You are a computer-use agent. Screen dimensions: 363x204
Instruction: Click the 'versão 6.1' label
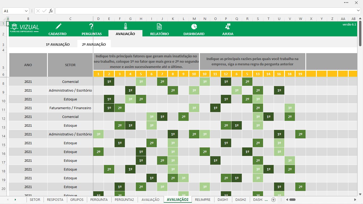[349, 24]
